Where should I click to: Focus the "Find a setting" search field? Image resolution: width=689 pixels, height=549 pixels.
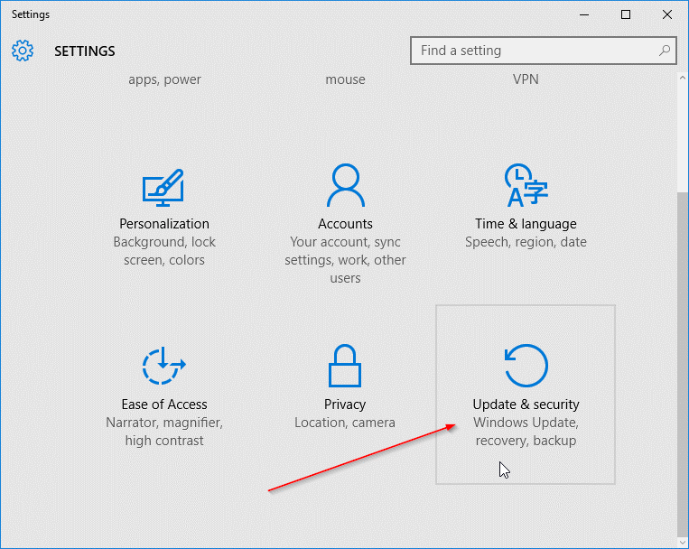tap(533, 51)
